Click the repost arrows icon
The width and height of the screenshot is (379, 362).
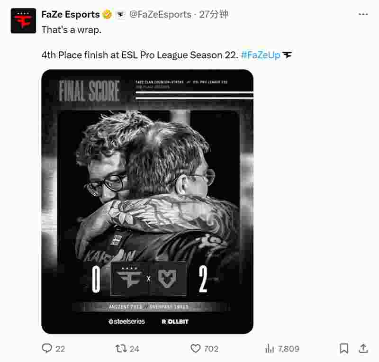point(121,348)
